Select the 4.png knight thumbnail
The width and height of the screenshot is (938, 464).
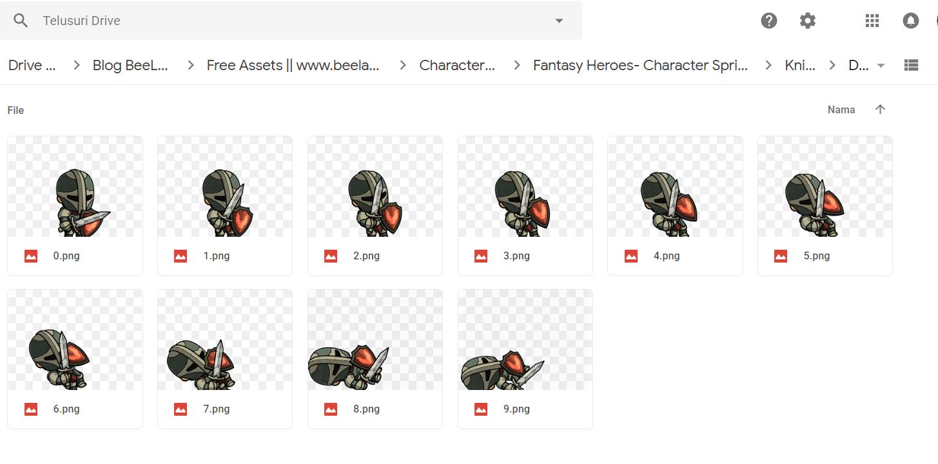(675, 187)
